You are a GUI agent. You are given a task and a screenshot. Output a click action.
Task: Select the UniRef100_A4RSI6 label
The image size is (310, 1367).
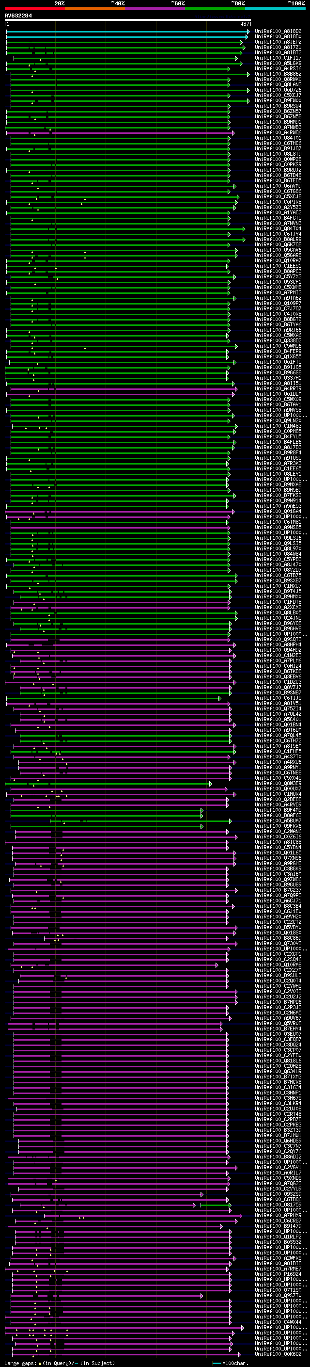coord(278,68)
